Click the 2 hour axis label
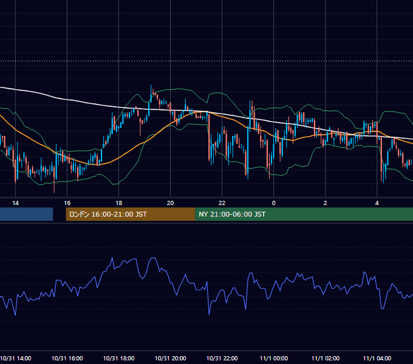Viewport: 413px width, 364px height. (326, 203)
